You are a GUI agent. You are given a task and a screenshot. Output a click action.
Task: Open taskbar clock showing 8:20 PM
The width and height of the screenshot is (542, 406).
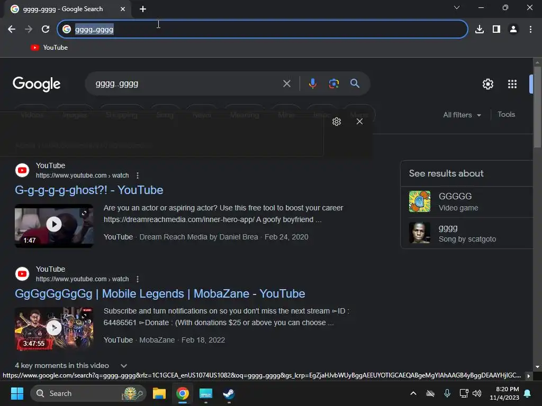(504, 393)
